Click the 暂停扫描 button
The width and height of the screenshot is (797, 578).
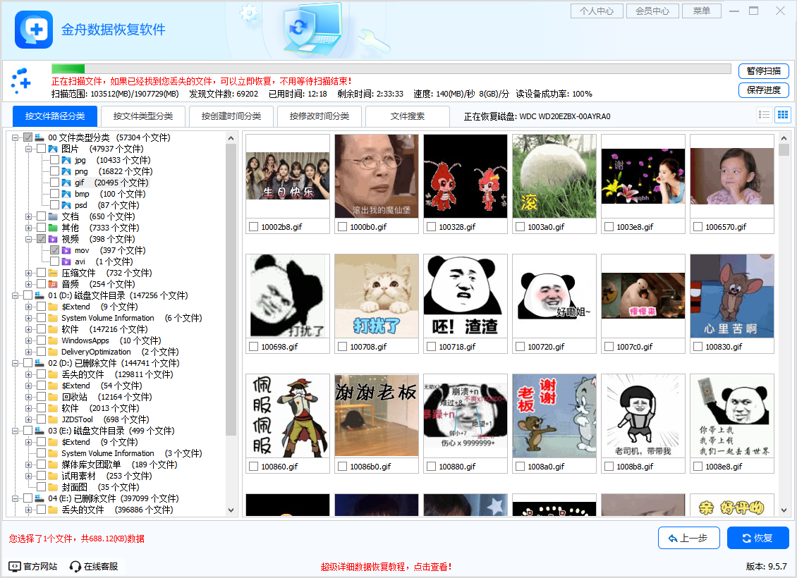(763, 71)
